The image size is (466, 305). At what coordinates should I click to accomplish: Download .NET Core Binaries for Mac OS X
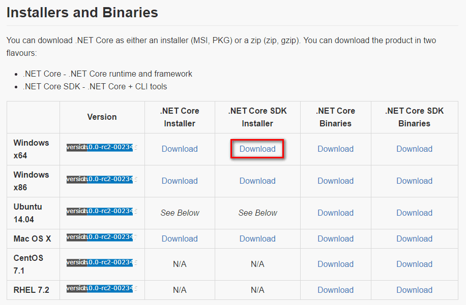tap(335, 239)
